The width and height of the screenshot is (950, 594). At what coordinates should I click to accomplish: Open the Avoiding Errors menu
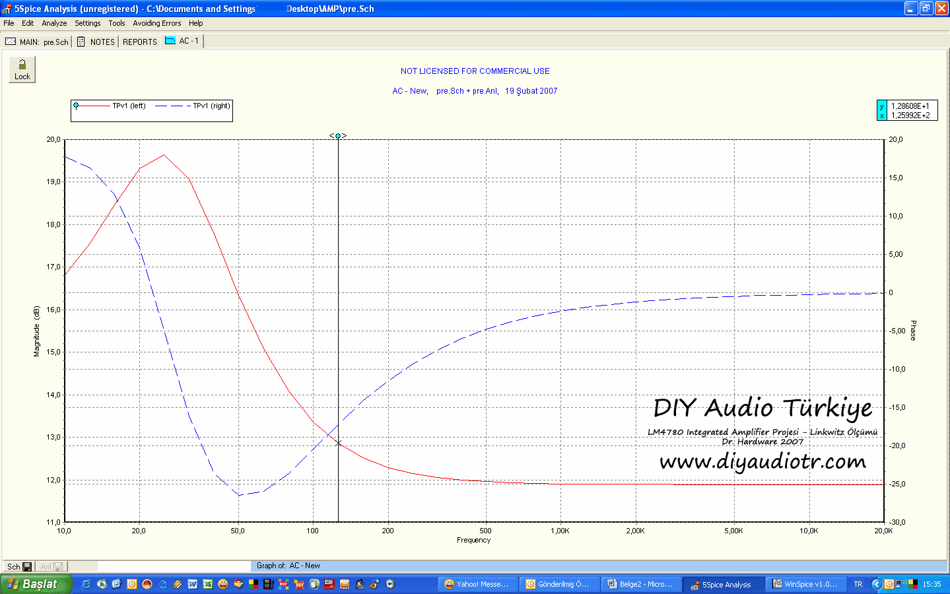[x=156, y=23]
